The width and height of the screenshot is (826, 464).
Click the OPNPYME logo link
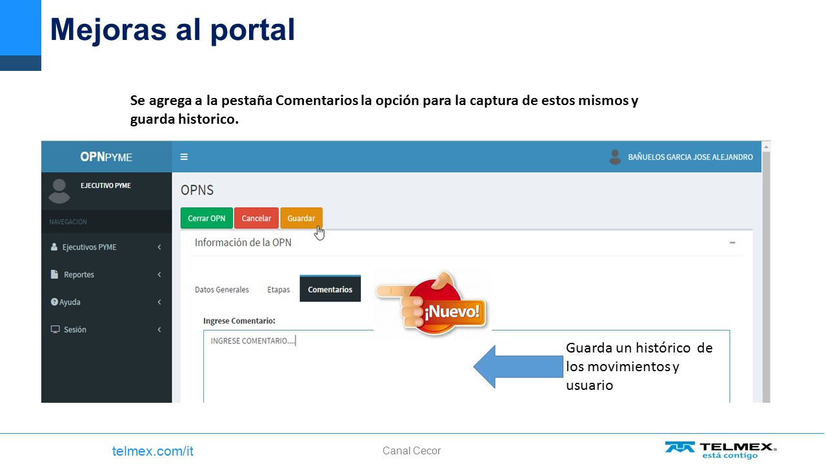pos(106,157)
